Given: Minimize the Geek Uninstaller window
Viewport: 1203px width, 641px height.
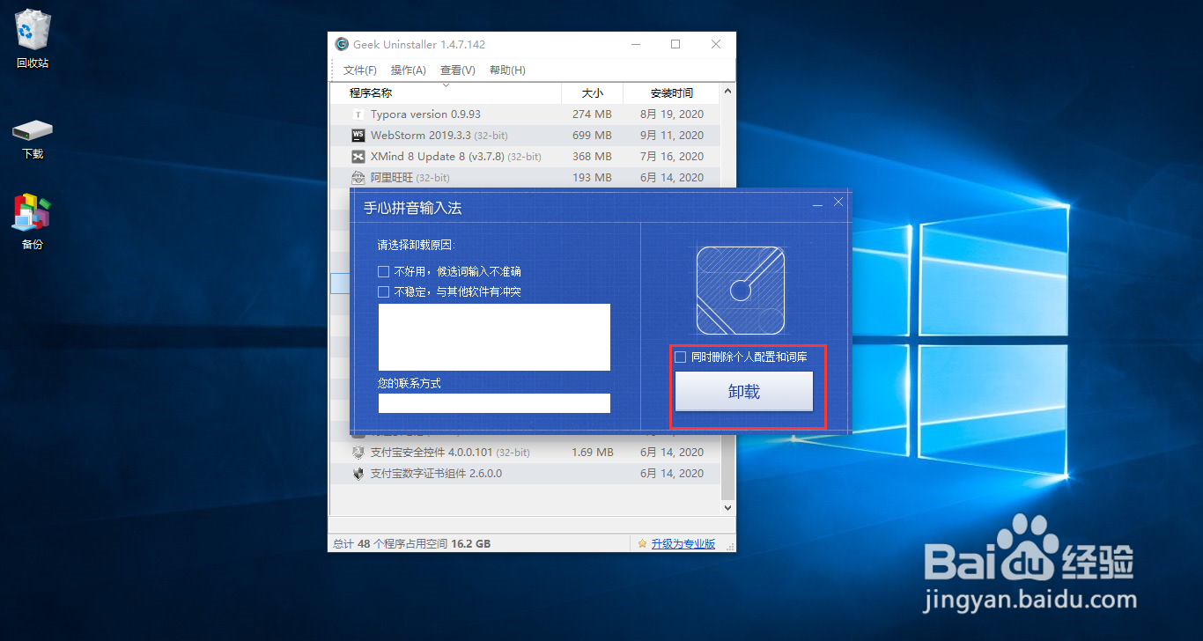Looking at the screenshot, I should pos(636,44).
